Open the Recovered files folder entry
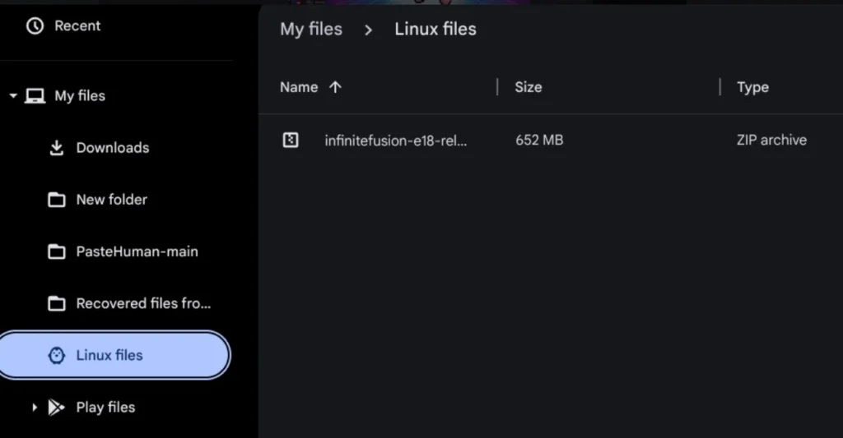Viewport: 843px width, 438px height. [x=143, y=304]
